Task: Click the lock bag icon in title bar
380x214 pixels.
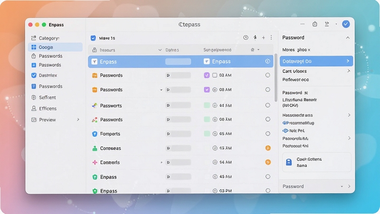Action: pos(315,24)
